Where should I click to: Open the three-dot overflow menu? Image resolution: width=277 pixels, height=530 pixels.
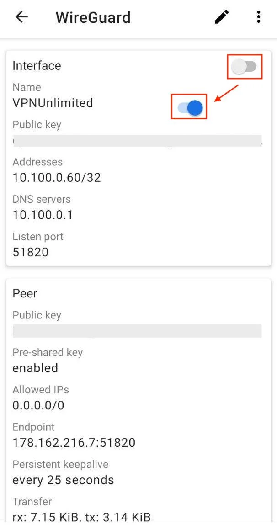click(x=258, y=17)
